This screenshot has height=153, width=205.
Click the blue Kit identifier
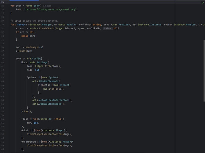click(37, 70)
